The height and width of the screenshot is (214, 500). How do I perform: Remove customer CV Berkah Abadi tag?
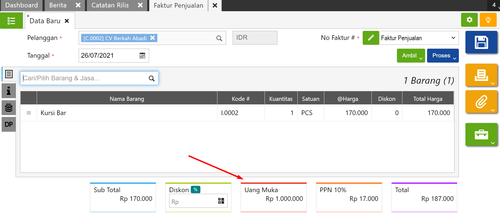pos(153,38)
